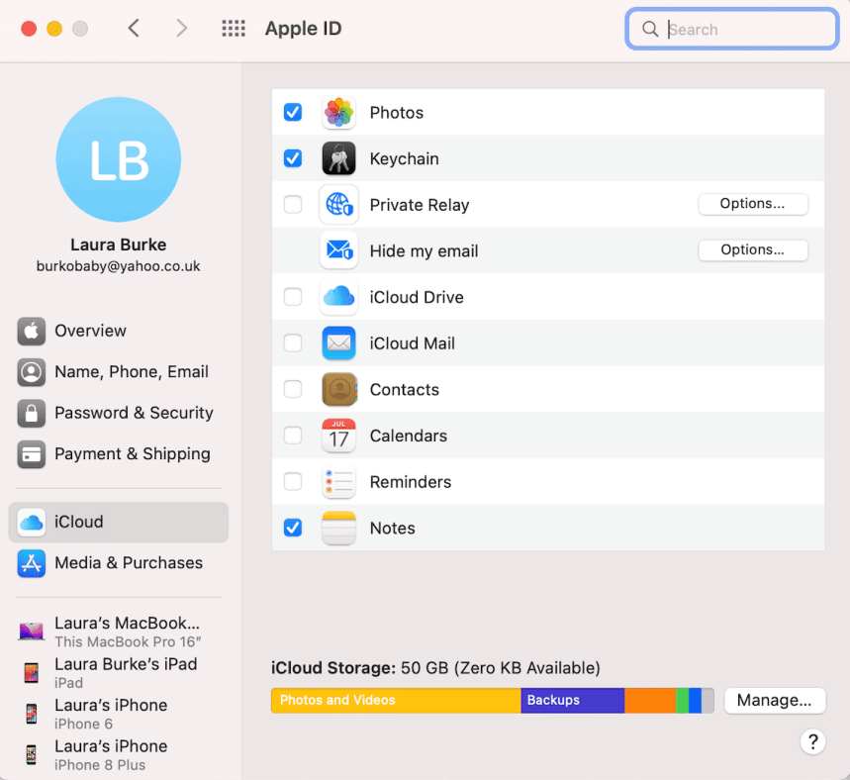Click Photos and Videos storage bar segment
850x780 pixels.
396,700
